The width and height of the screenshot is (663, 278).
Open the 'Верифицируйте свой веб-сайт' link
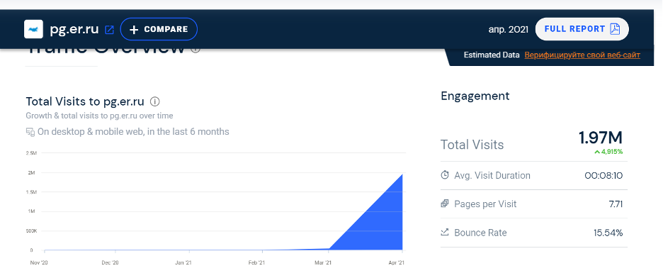click(x=582, y=55)
